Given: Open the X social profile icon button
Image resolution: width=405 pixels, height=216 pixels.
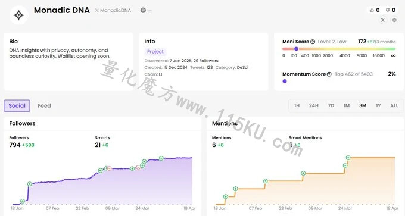Looking at the screenshot, I should (x=383, y=20).
